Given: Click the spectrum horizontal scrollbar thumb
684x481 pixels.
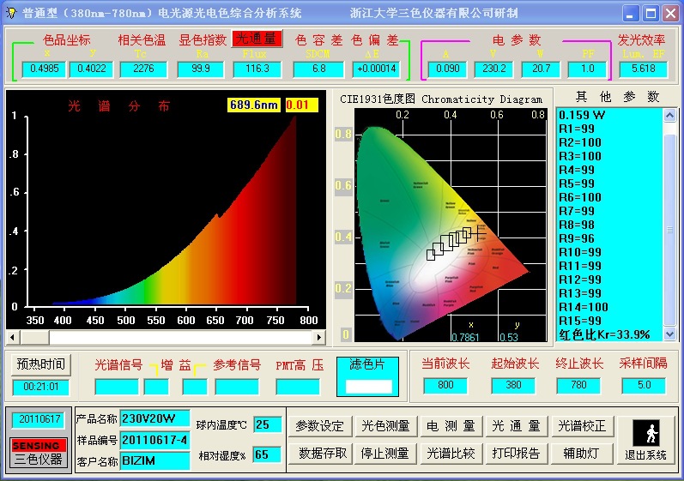Looking at the screenshot, I should click(34, 337).
